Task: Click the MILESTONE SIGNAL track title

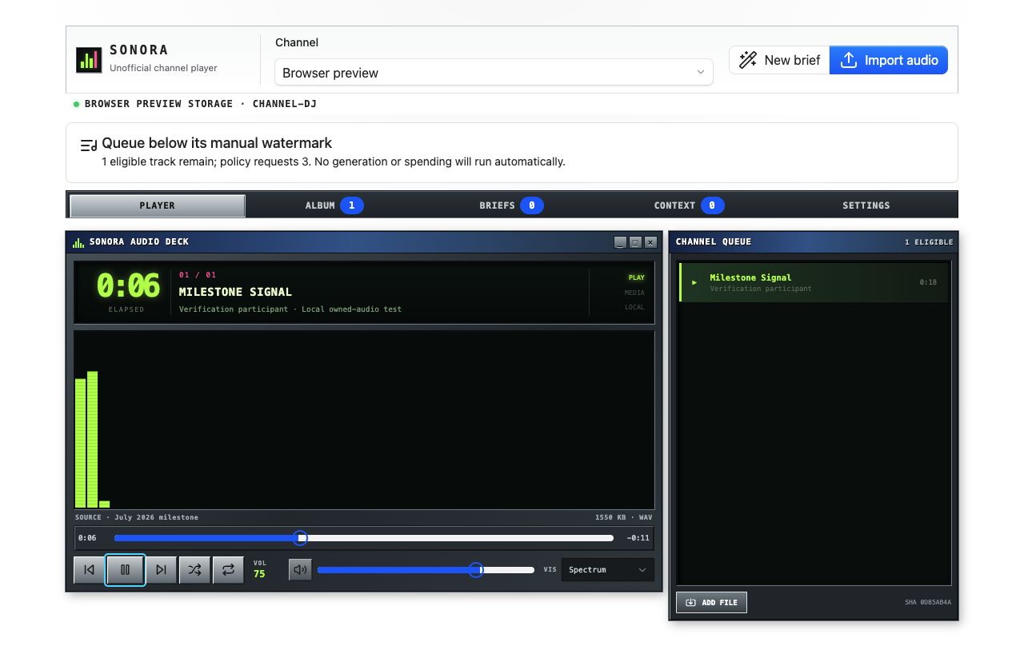Action: click(x=235, y=292)
